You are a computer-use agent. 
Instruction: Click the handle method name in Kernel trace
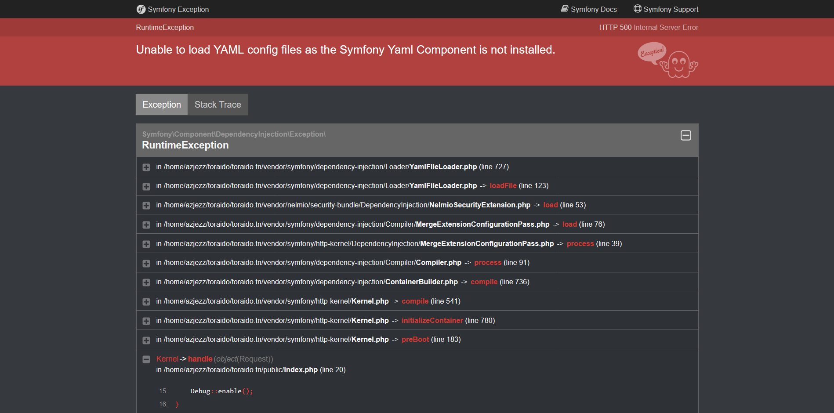pyautogui.click(x=200, y=359)
